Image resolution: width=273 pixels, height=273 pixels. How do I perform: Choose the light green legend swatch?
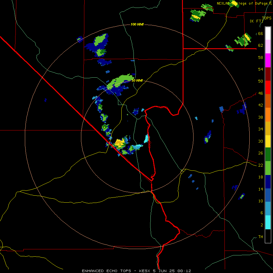click(x=268, y=168)
